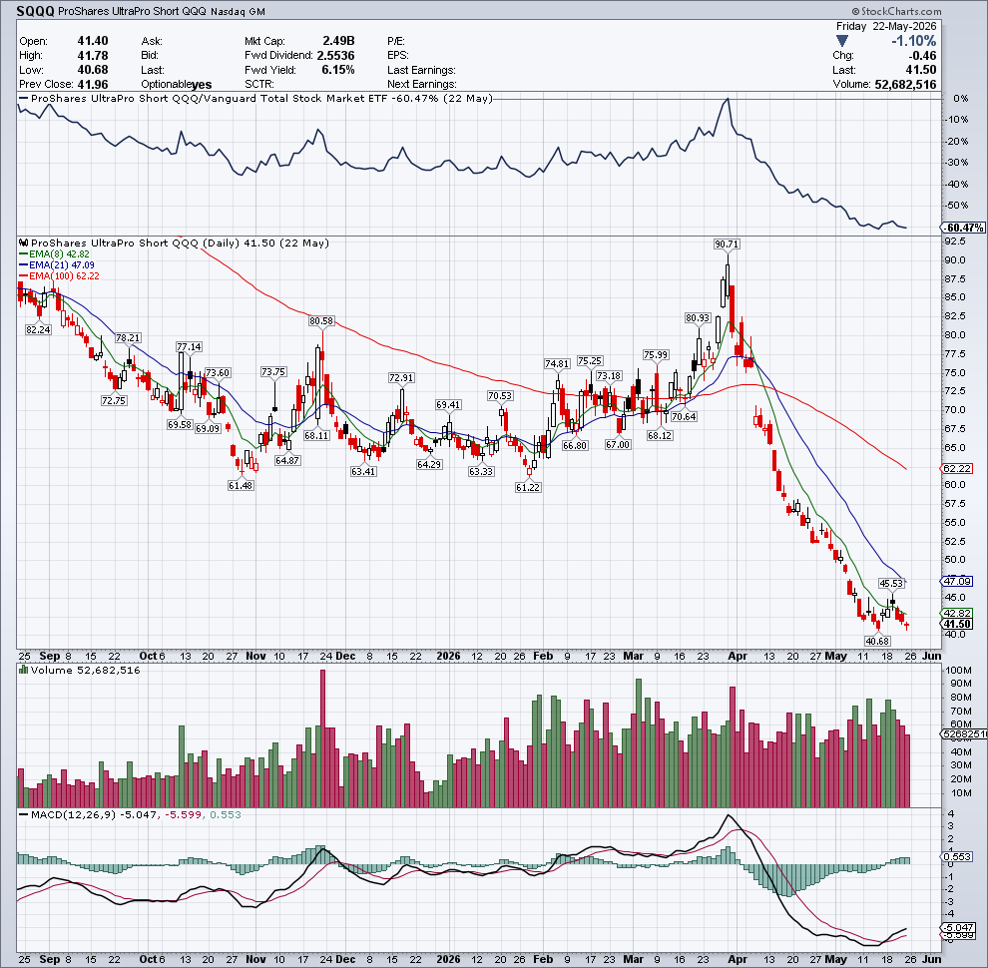Click the Fwd Yield value 6.15%
The image size is (988, 968).
337,70
